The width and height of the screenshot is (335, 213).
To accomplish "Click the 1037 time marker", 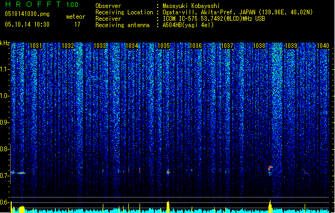I will coord(227,46).
